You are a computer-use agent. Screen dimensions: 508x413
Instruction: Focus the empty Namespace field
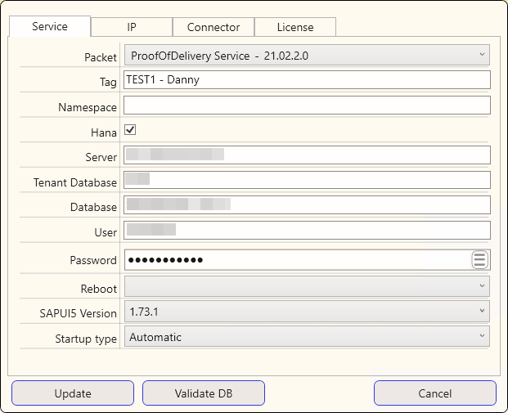click(307, 105)
